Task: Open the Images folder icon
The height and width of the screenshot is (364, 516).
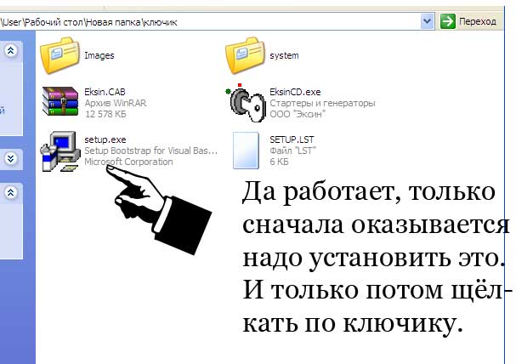Action: (60, 55)
